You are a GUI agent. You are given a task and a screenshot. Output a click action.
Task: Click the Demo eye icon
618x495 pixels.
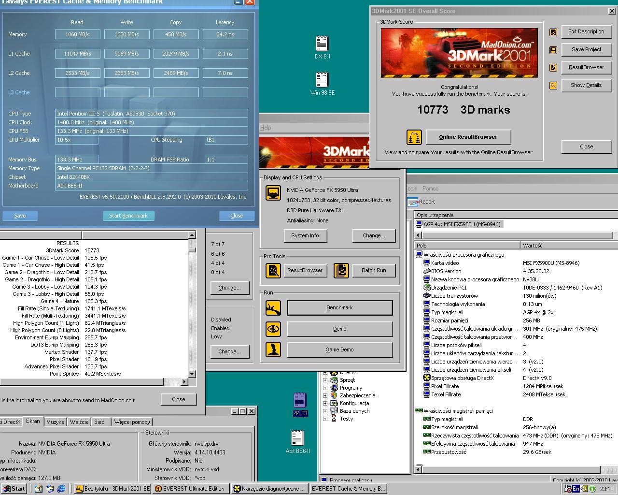point(273,329)
